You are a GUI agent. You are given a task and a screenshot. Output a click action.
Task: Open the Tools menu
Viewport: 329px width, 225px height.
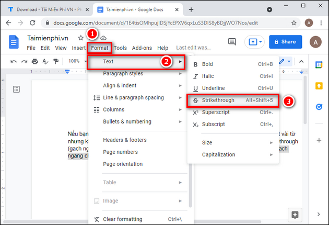tap(120, 48)
